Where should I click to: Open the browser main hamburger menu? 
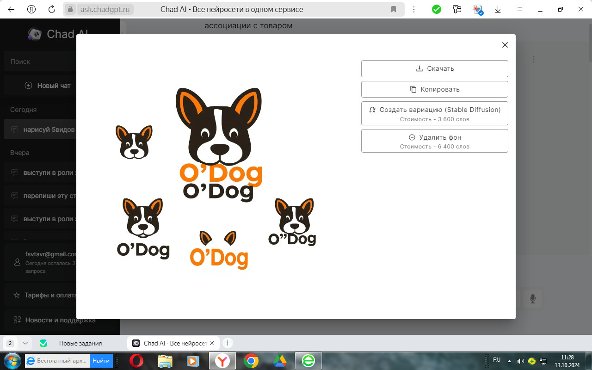(x=520, y=9)
